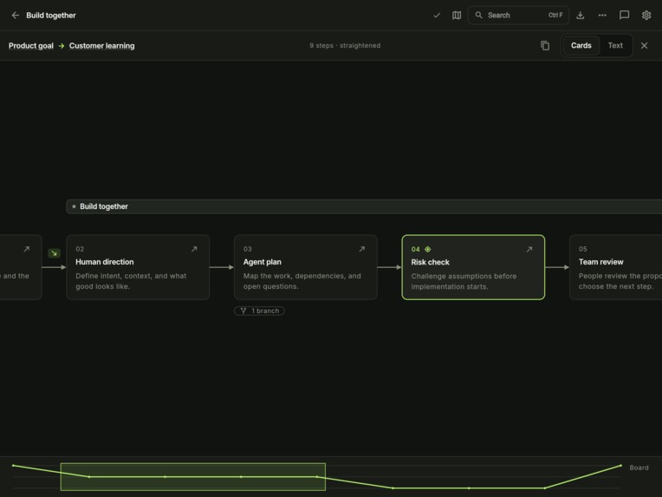Image resolution: width=662 pixels, height=497 pixels.
Task: Close the path panel
Action: pyautogui.click(x=644, y=45)
